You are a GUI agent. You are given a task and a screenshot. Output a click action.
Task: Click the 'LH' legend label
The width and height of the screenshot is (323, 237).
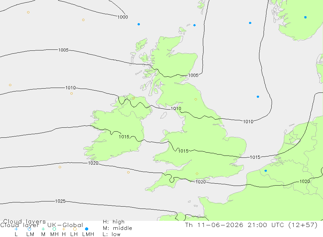pos(74,234)
